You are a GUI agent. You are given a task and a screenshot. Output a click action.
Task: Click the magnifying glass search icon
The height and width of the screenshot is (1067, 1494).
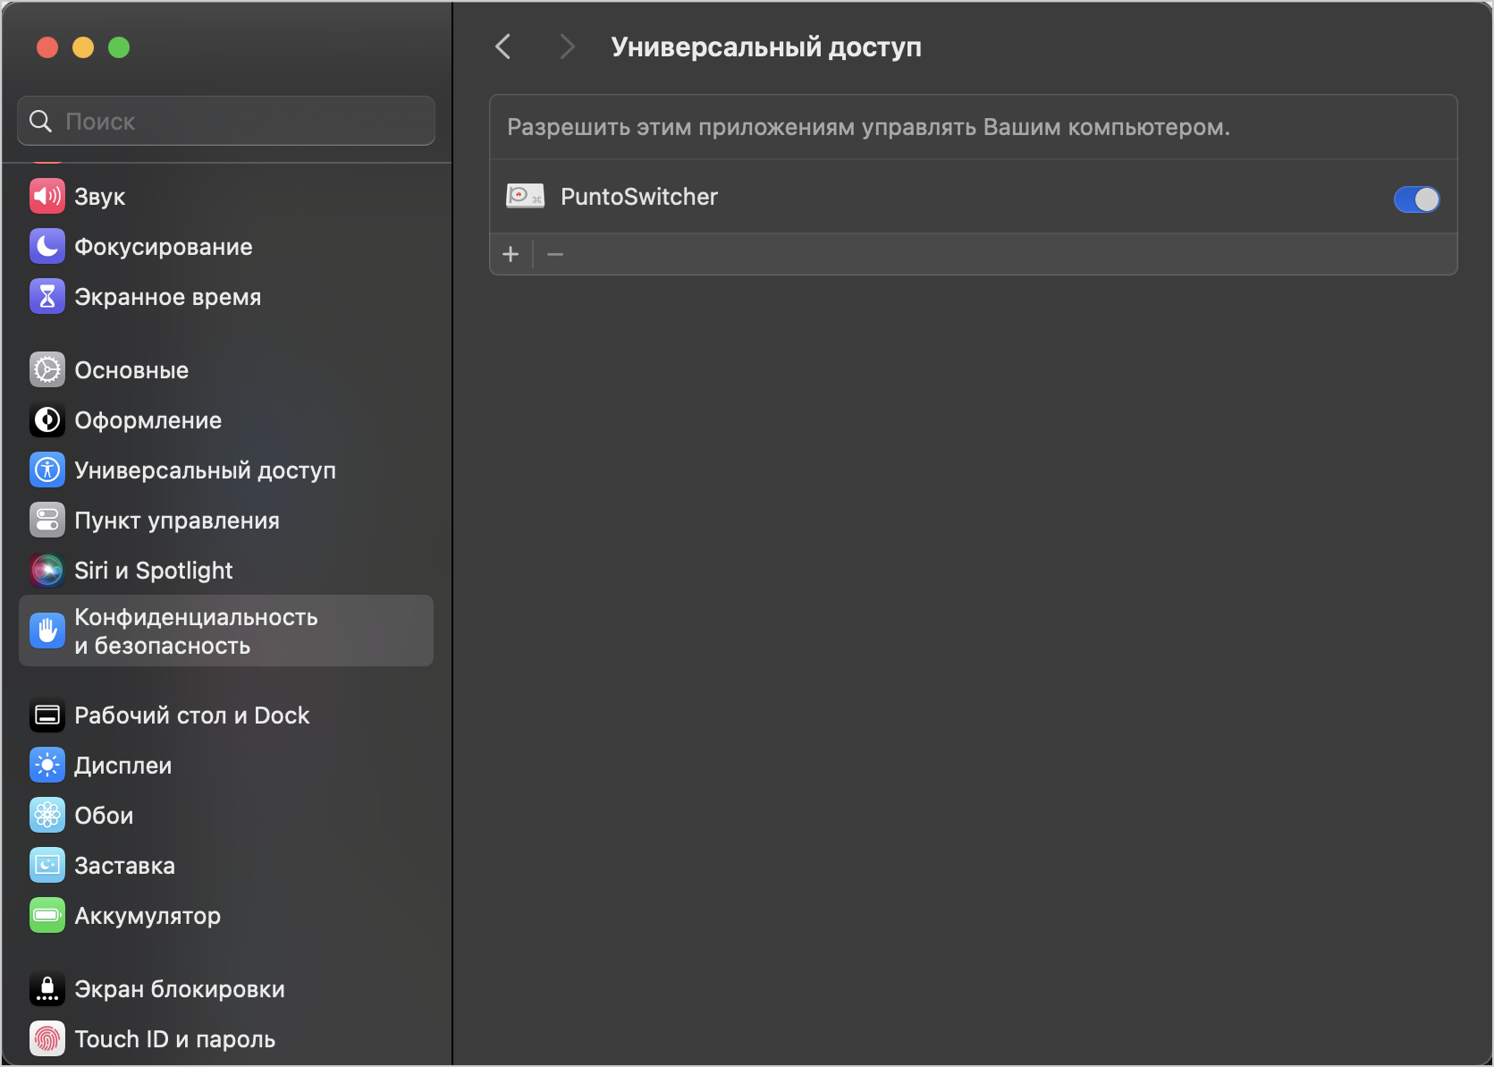point(41,121)
